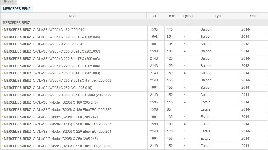This screenshot has width=268, height=150.
Task: Expand the C 200 (205.042) row arrow
Action: pos(2,44)
